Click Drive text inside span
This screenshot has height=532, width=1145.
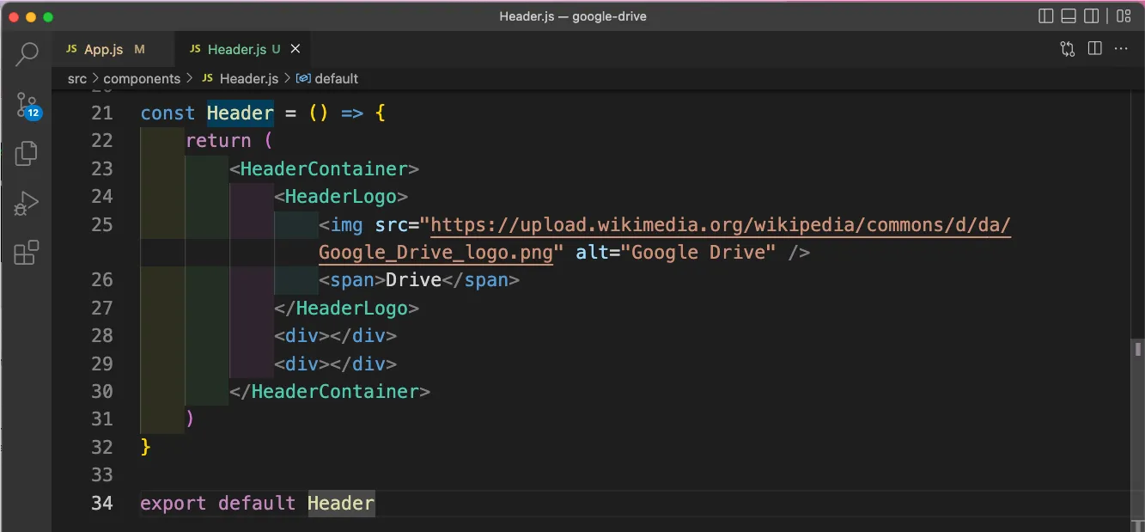point(413,280)
